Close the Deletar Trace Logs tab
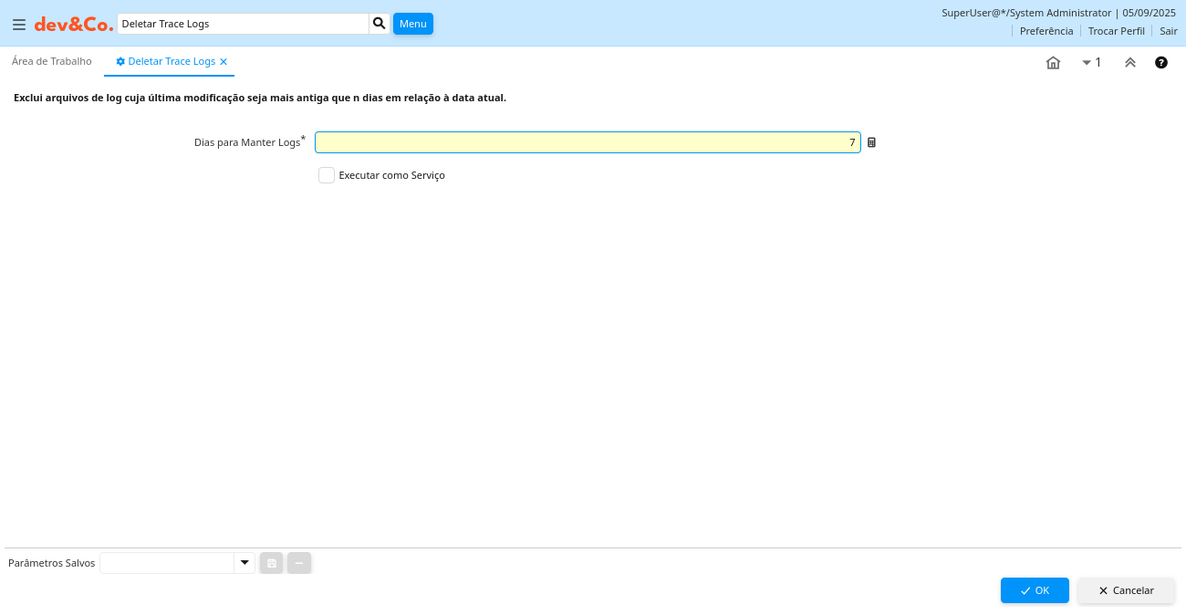 [224, 62]
